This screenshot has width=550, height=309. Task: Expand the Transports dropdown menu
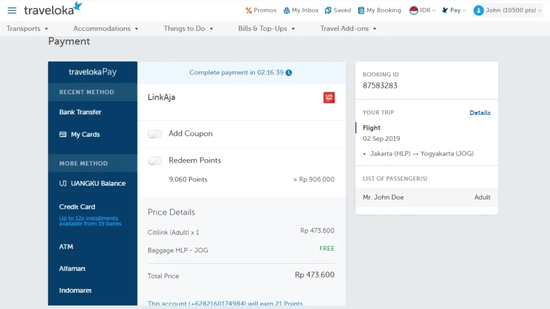click(27, 29)
